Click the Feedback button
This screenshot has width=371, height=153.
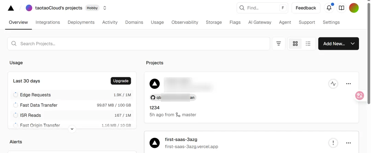tap(306, 8)
